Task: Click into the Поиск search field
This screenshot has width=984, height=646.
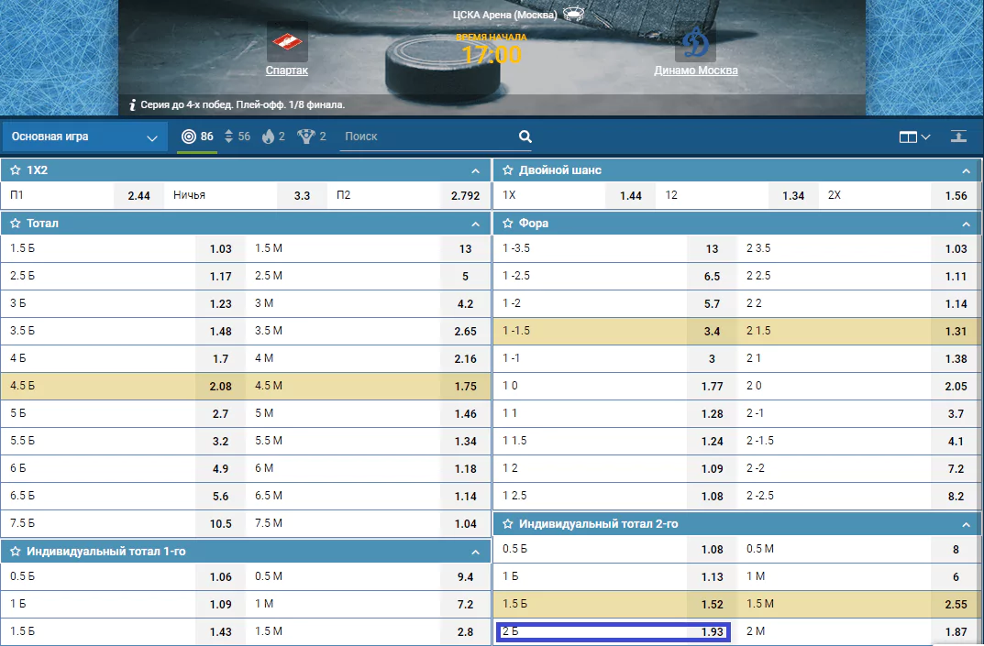Action: point(429,137)
